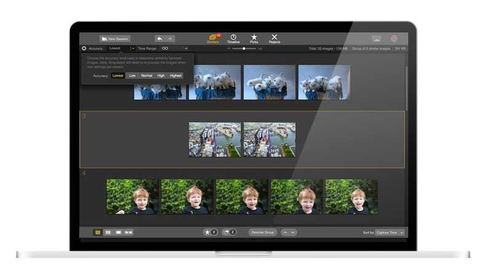
Task: Switch to side-by-side compare view
Action: tap(128, 232)
